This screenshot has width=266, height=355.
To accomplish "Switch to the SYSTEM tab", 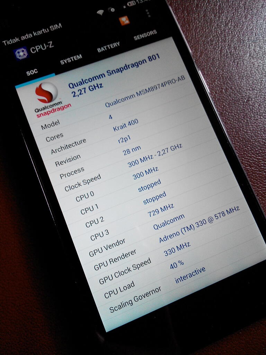I will pos(71,59).
